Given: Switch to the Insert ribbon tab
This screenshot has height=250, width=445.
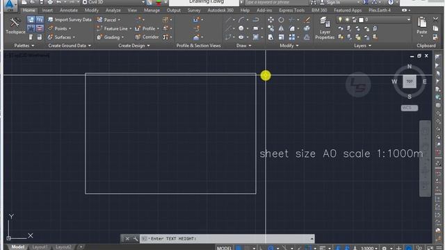Looking at the screenshot, I should pos(47,10).
